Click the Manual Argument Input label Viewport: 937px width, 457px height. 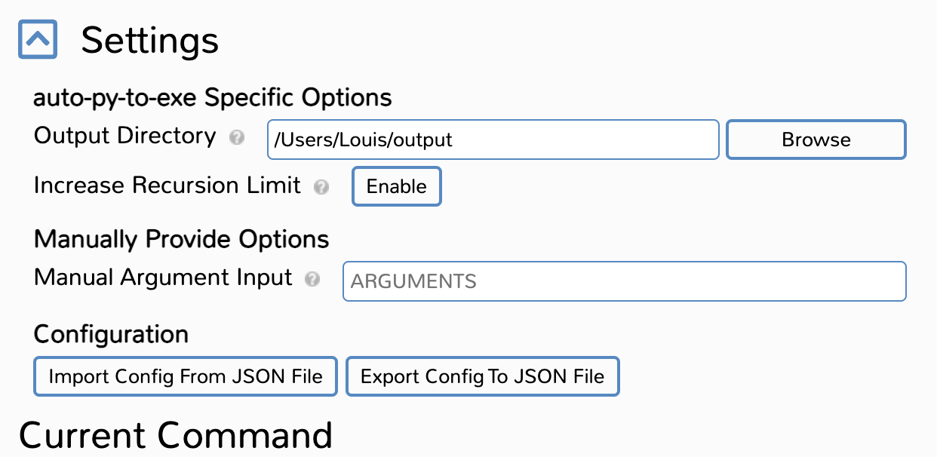tap(163, 278)
